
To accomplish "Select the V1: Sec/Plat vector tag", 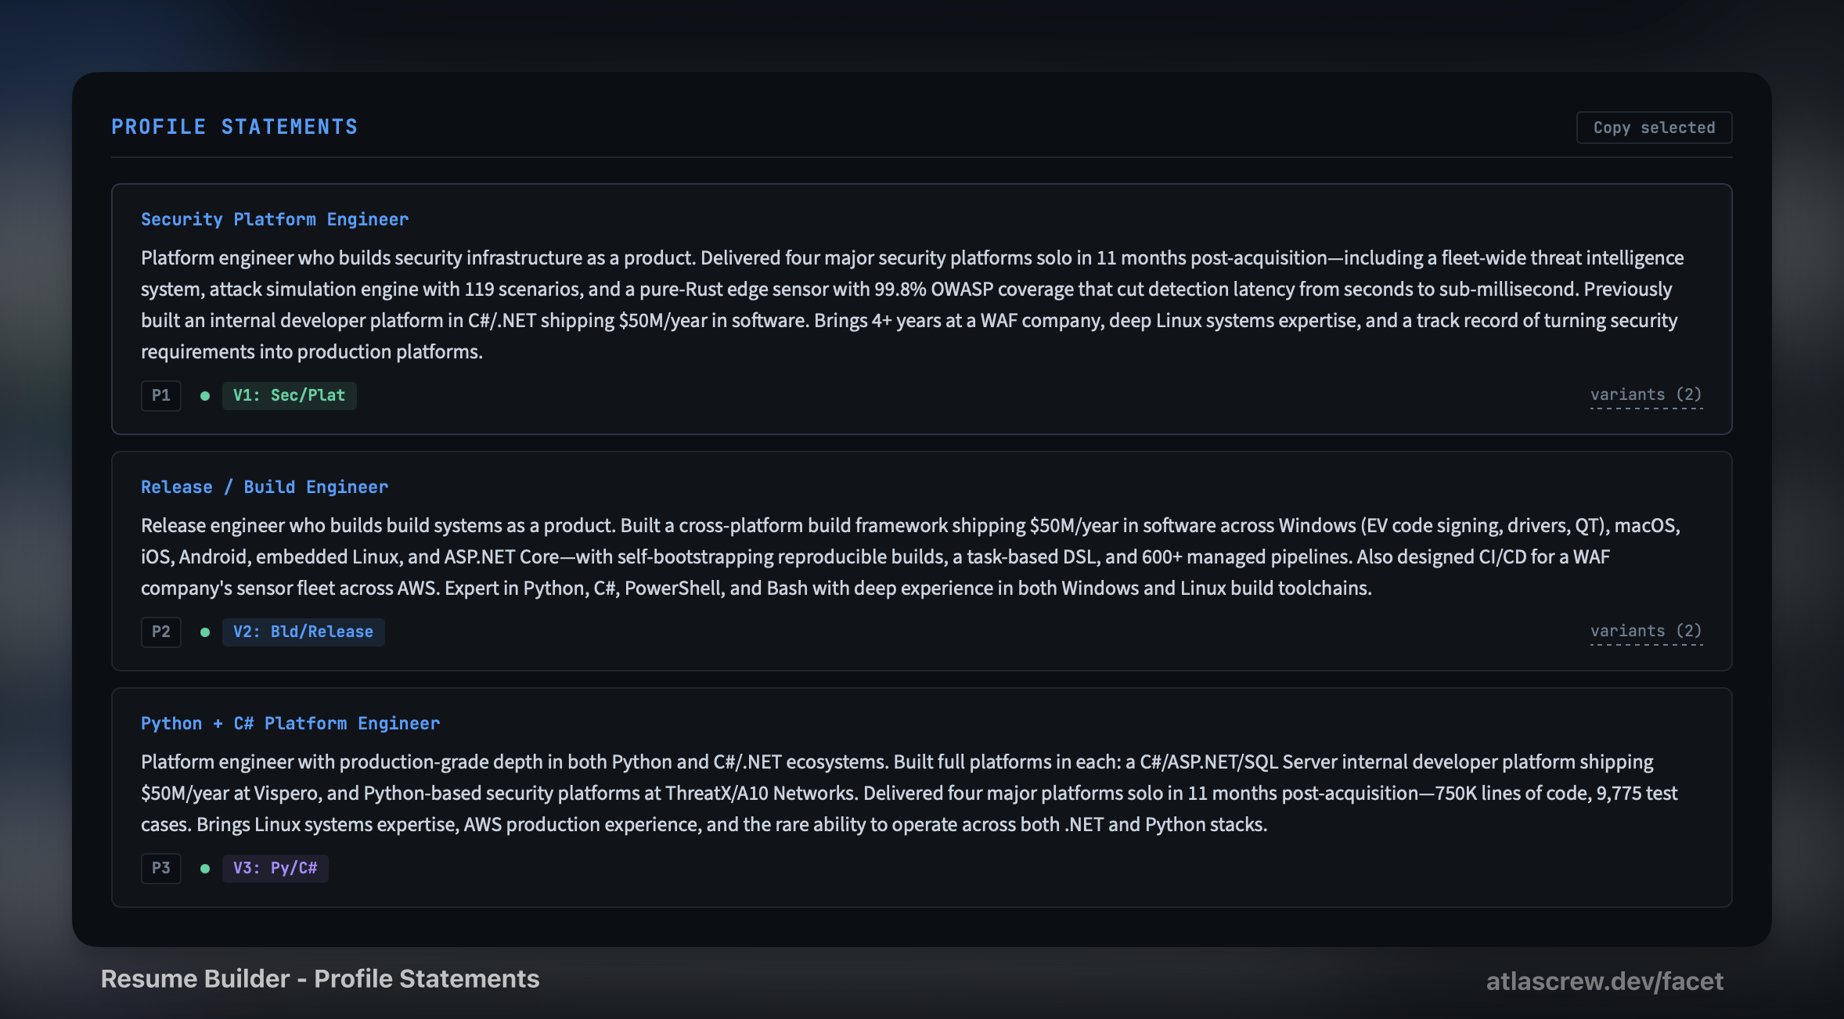I will pyautogui.click(x=289, y=396).
